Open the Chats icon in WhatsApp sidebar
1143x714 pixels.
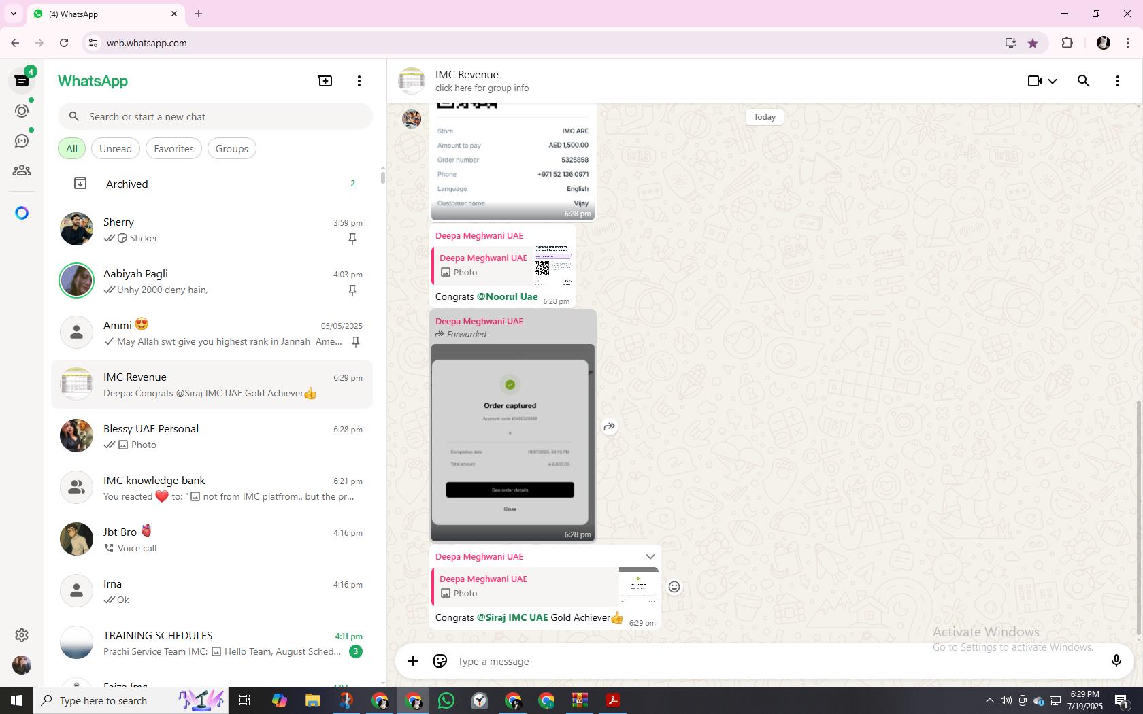[x=22, y=81]
